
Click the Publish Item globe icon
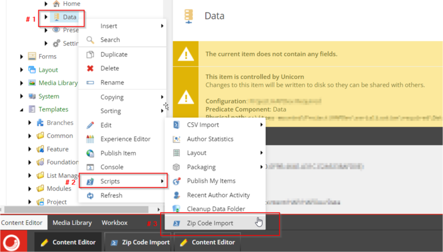[x=90, y=153]
